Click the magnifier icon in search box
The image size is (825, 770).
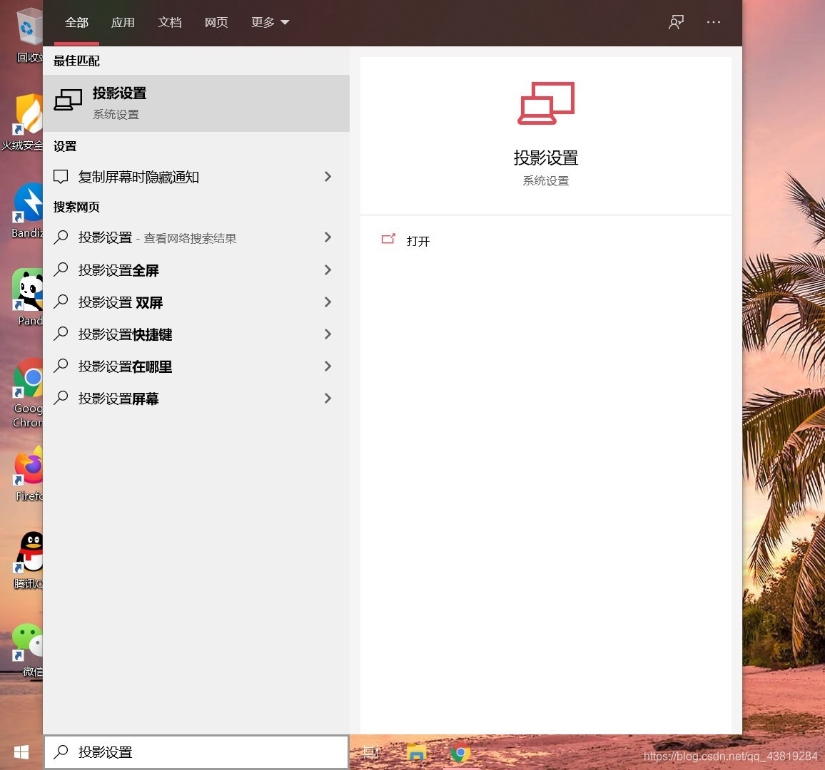click(x=61, y=752)
